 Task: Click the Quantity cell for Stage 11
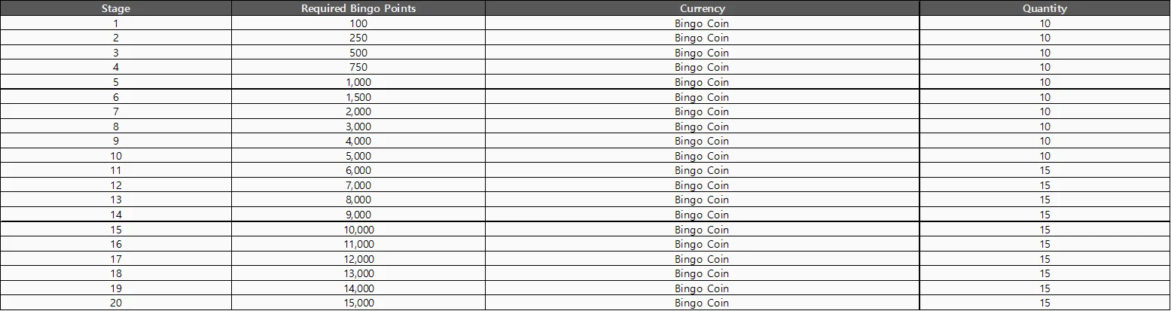tap(1044, 171)
